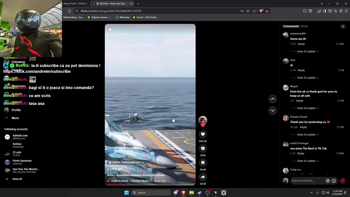This screenshot has width=350, height=197.
Task: Open the Brave playlist music icon
Action: click(319, 11)
